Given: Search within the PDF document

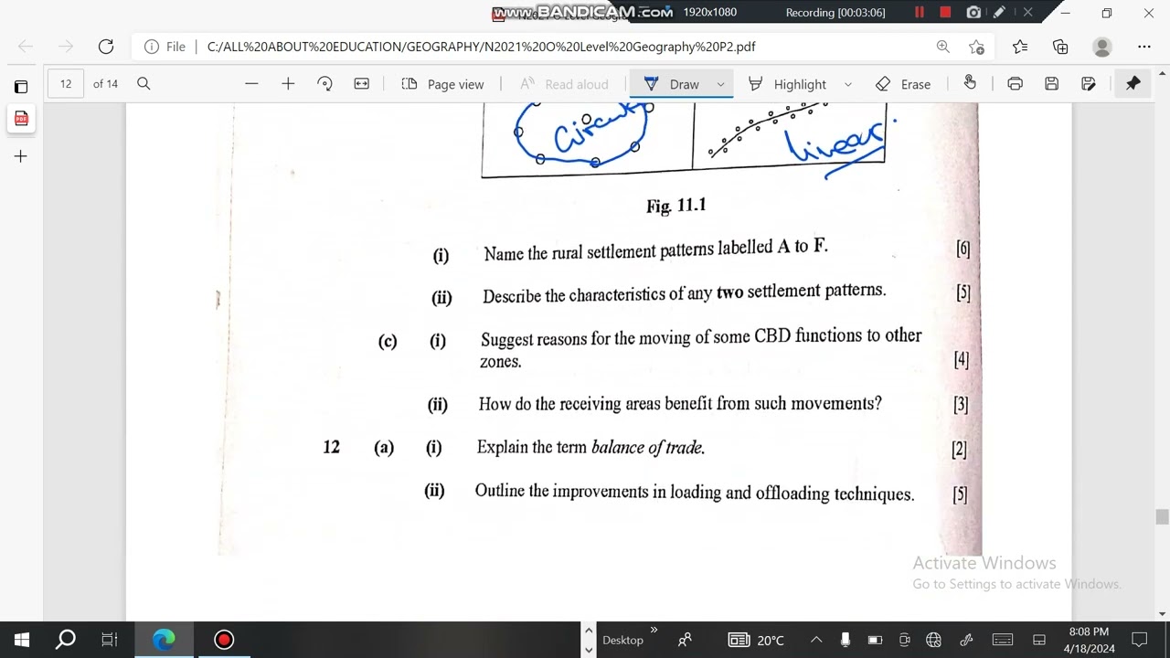Looking at the screenshot, I should point(144,83).
